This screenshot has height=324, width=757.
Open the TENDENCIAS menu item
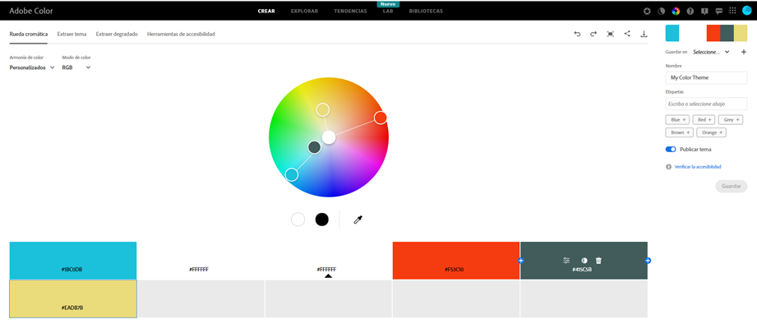350,12
